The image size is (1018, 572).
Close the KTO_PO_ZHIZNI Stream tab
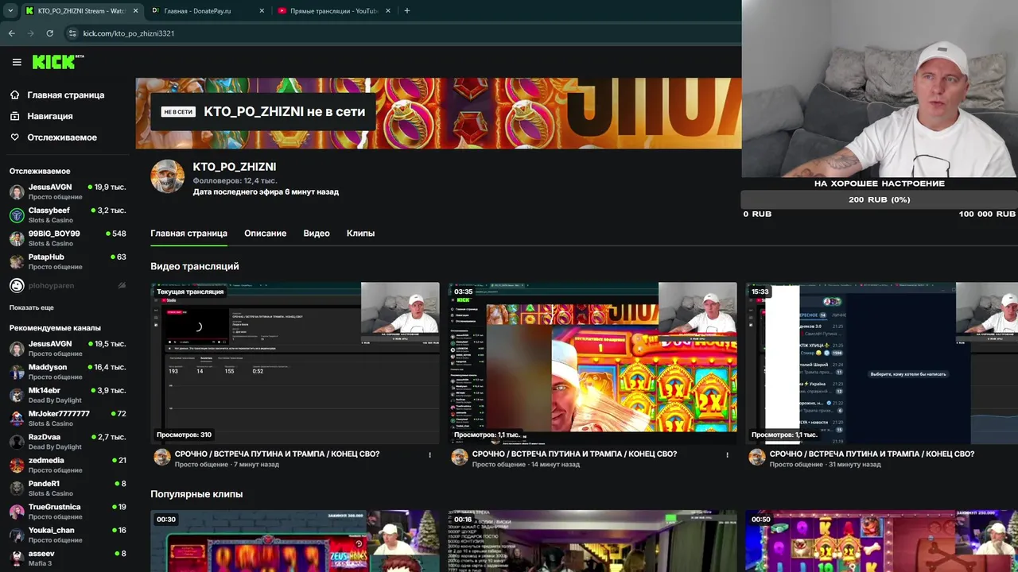pyautogui.click(x=134, y=11)
